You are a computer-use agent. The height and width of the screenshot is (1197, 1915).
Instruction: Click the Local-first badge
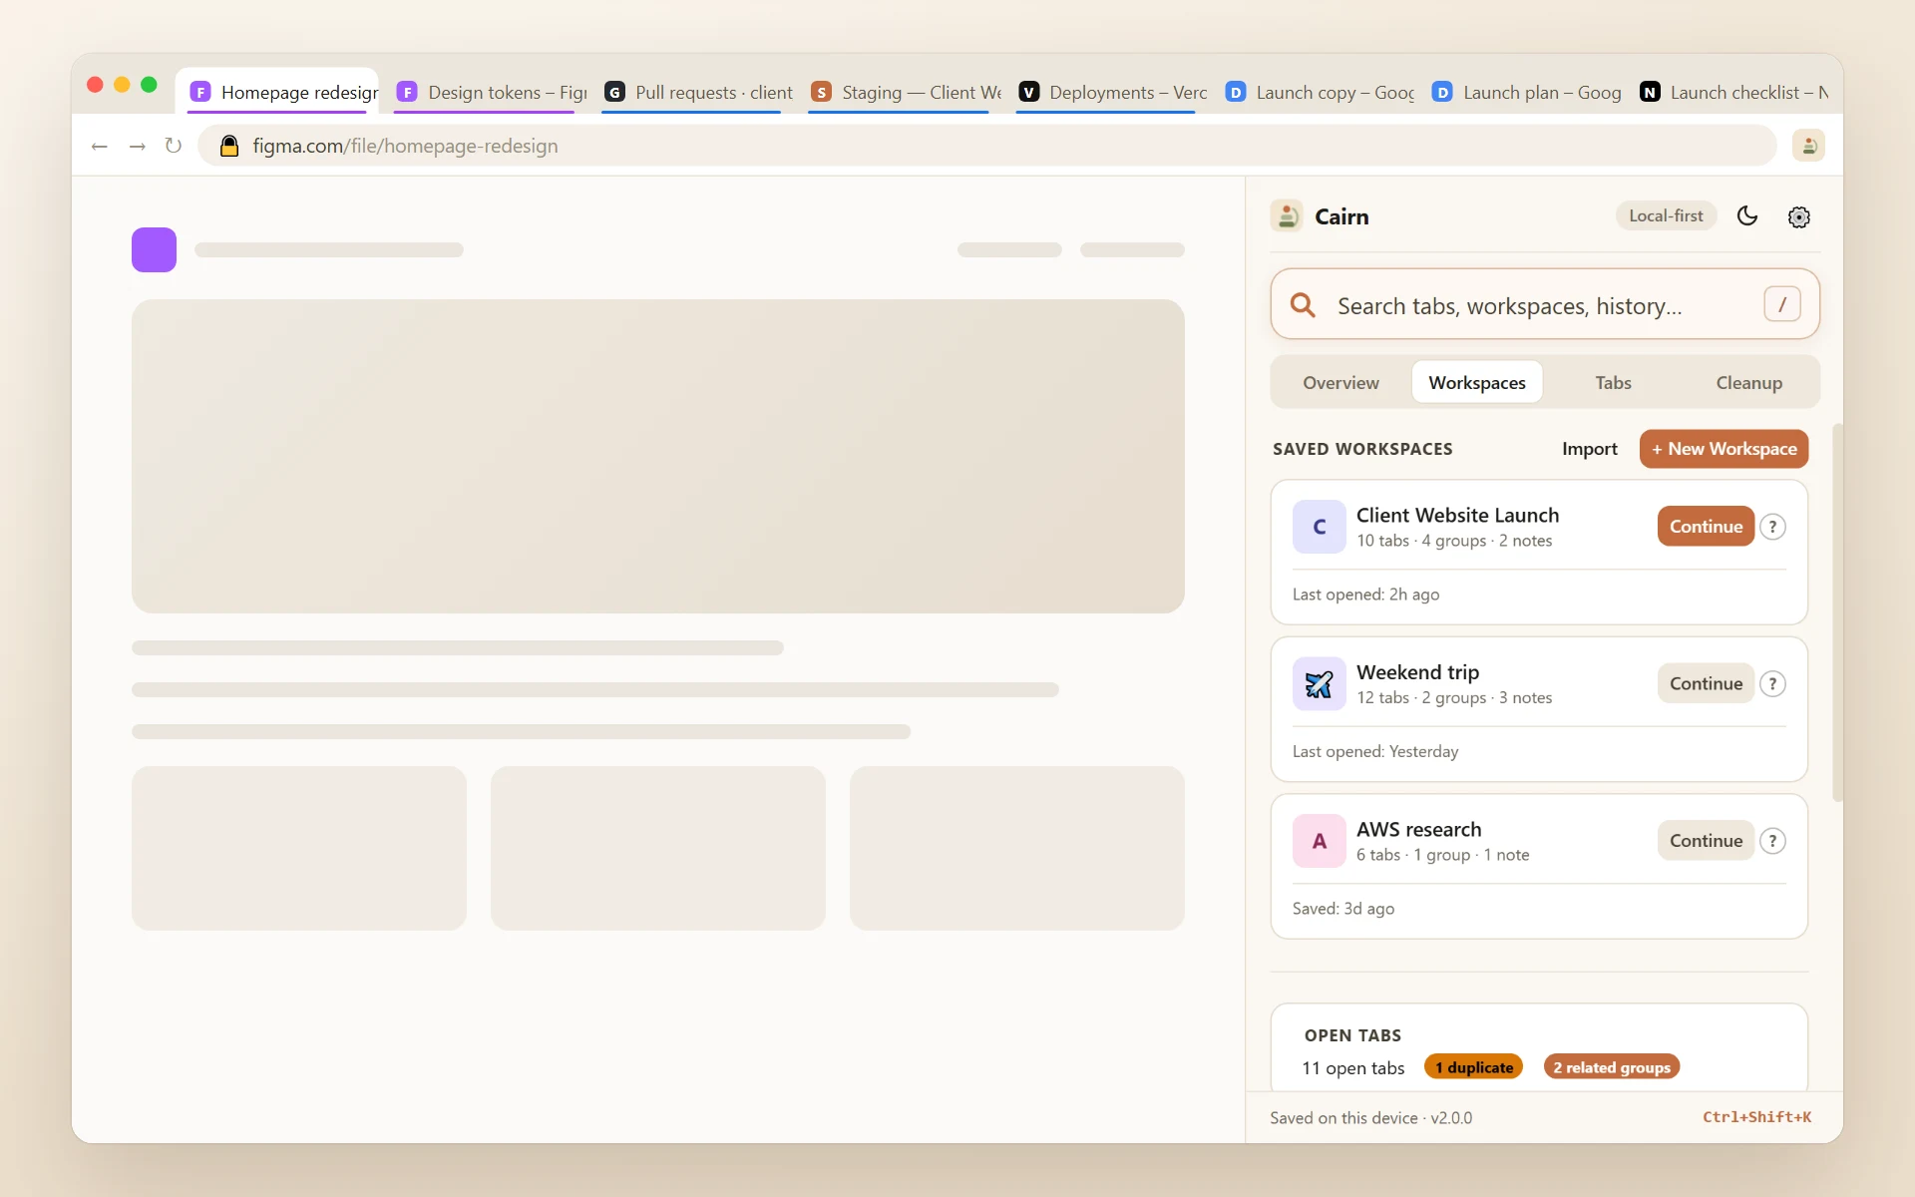(x=1666, y=215)
